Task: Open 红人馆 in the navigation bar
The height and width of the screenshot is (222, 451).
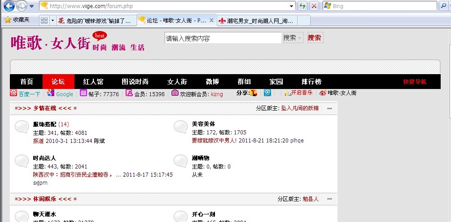Action: click(x=93, y=82)
